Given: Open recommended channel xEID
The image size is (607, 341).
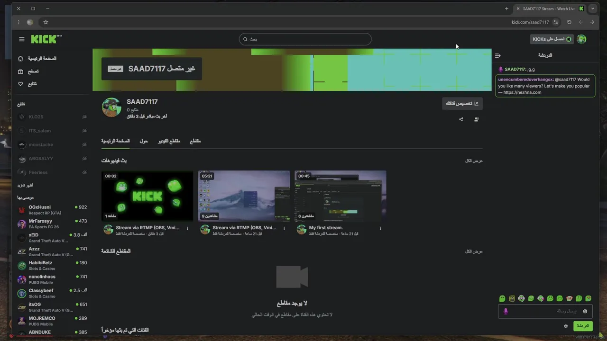Looking at the screenshot, I should pyautogui.click(x=52, y=238).
